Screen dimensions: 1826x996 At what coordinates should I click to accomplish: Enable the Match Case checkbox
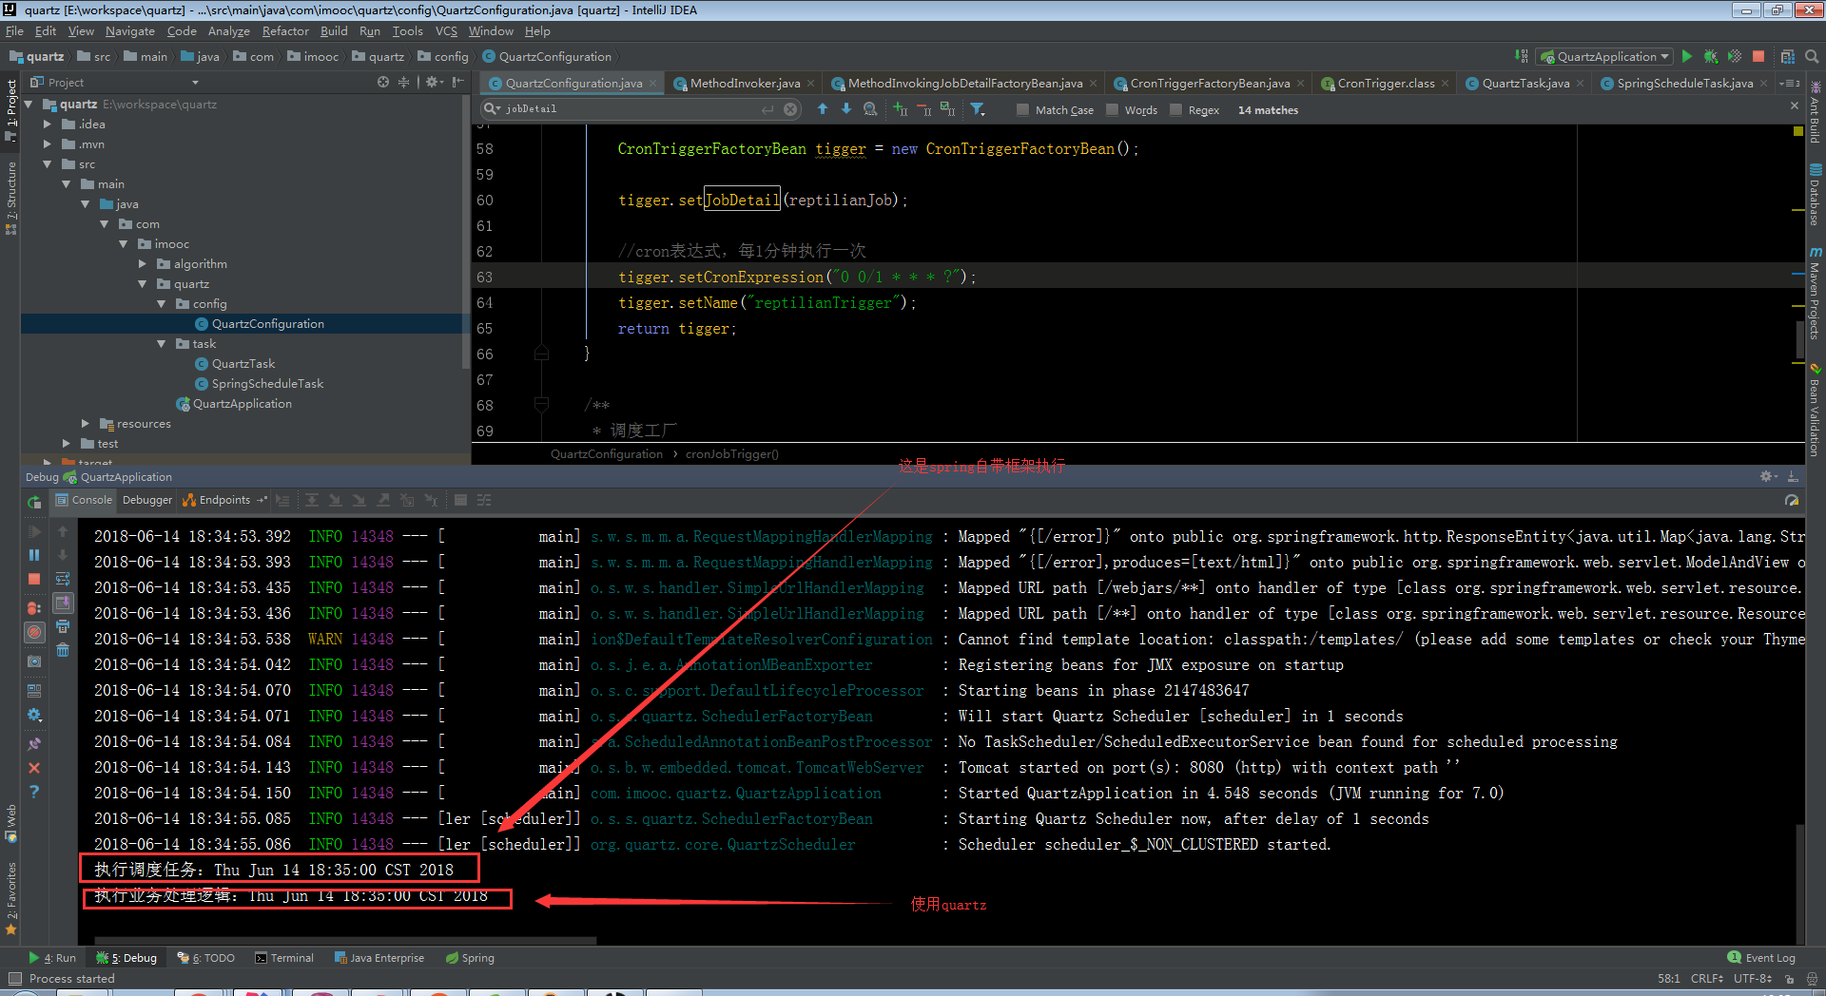coord(1023,110)
